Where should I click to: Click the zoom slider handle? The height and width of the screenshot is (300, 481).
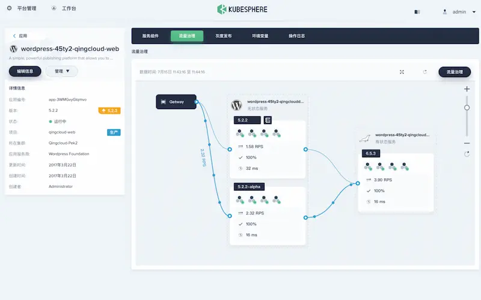(x=467, y=108)
